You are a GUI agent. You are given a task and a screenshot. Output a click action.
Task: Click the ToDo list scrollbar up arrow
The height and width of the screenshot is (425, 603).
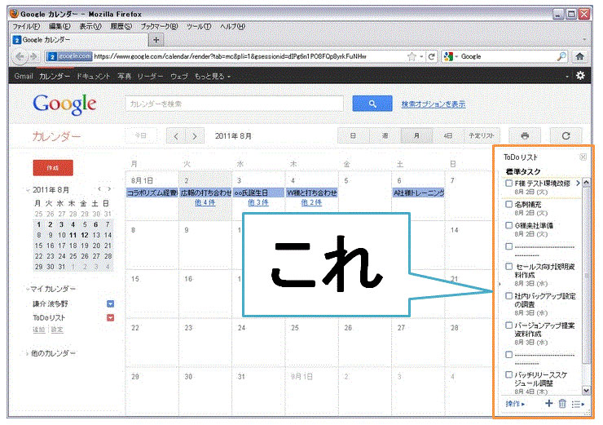coord(586,183)
